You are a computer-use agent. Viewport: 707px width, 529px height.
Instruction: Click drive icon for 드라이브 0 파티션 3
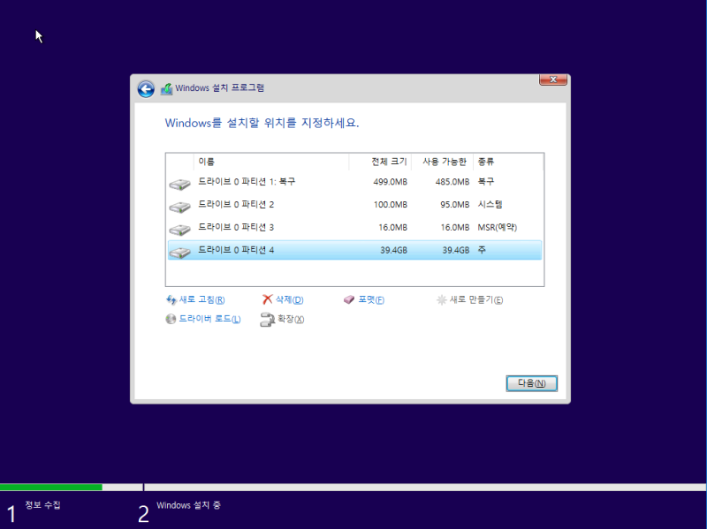tap(180, 230)
